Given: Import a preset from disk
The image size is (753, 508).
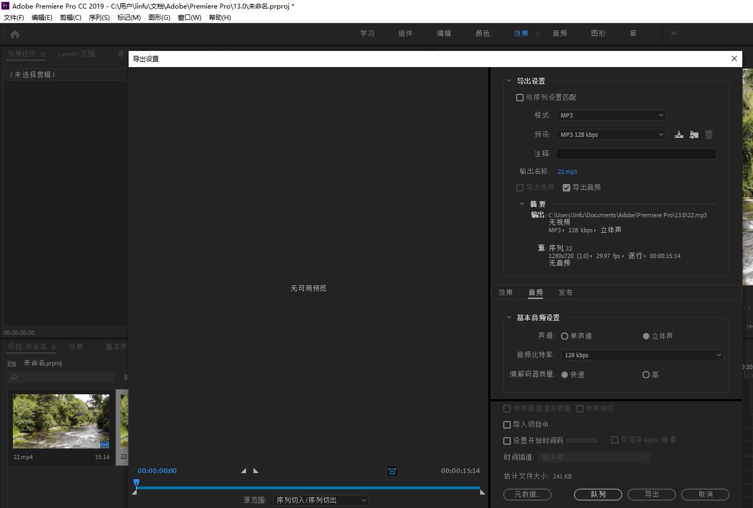Looking at the screenshot, I should [694, 135].
